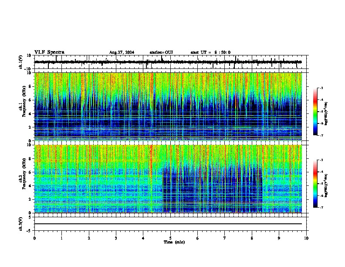
Task: Click the "3" tick on time axis
Action: (116, 238)
